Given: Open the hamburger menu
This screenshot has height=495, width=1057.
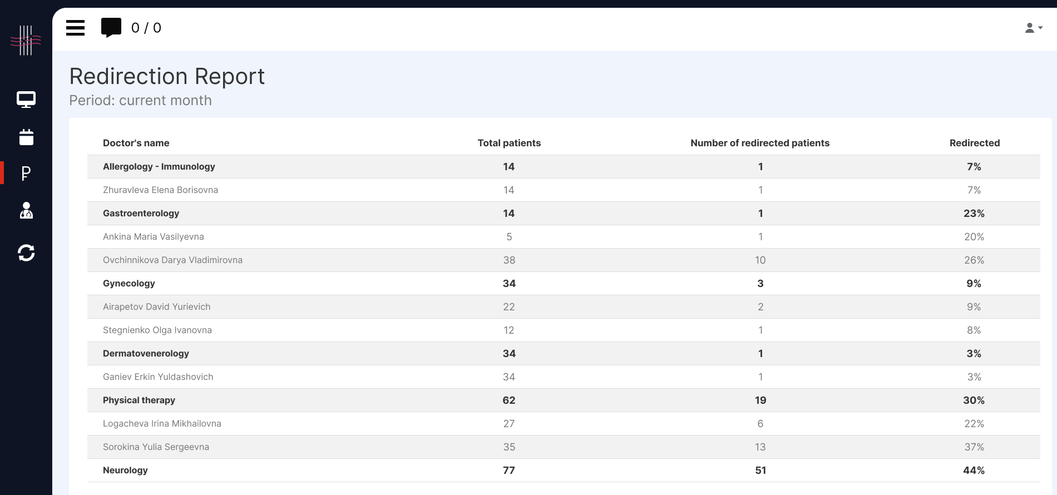Looking at the screenshot, I should 75,28.
